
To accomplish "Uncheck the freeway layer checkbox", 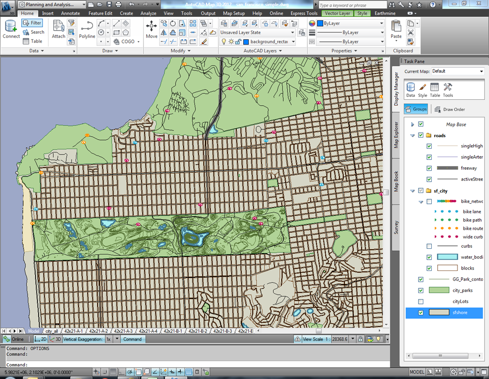I will tap(429, 168).
